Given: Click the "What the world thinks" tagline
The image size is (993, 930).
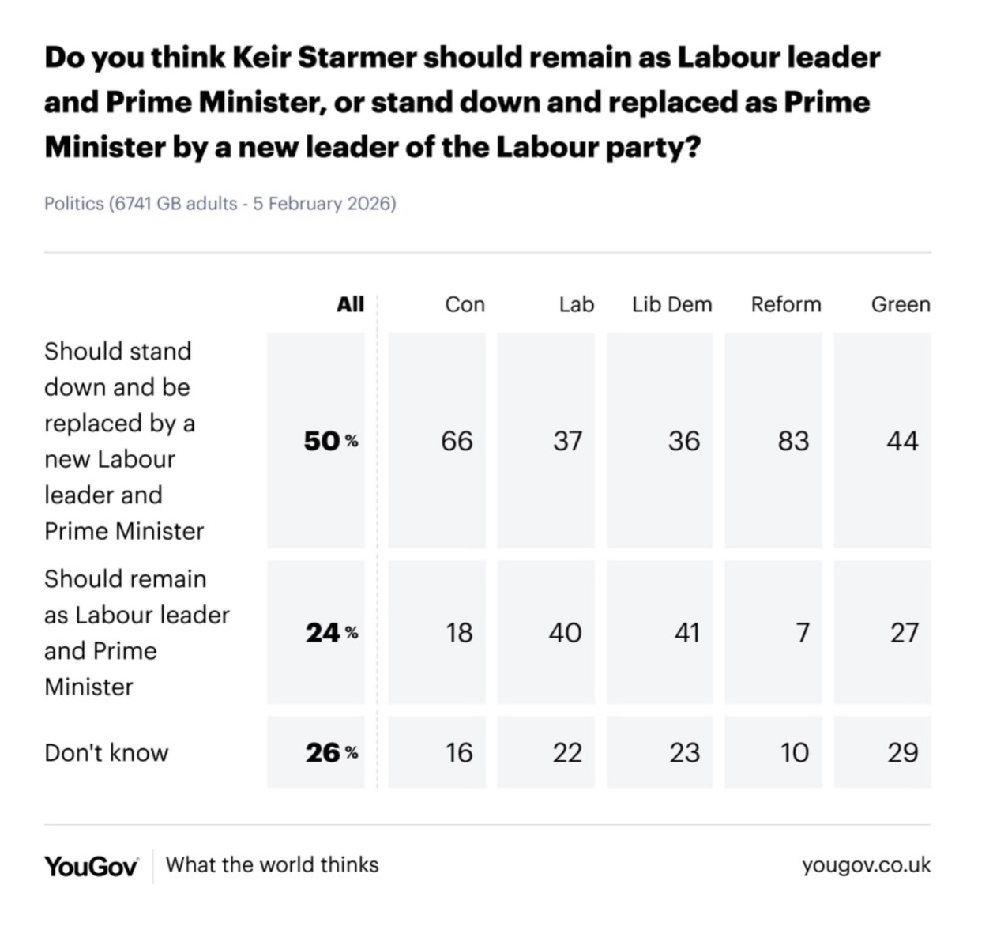Looking at the screenshot, I should click(273, 864).
